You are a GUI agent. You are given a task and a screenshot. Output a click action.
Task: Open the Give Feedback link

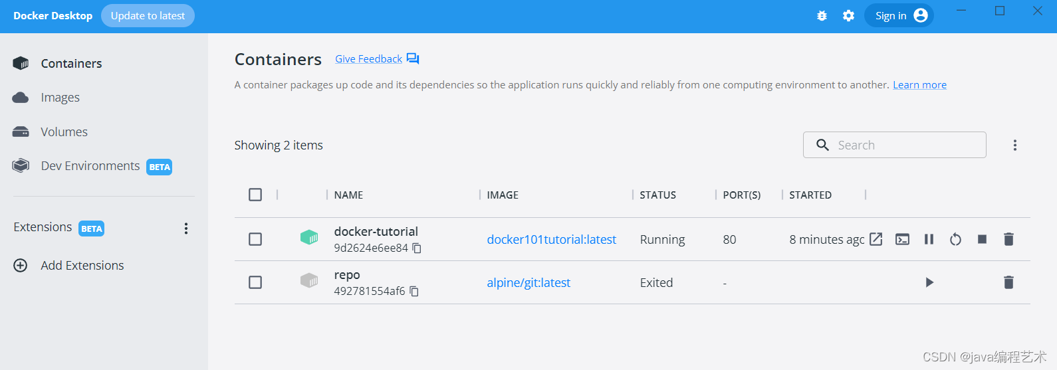(x=368, y=59)
